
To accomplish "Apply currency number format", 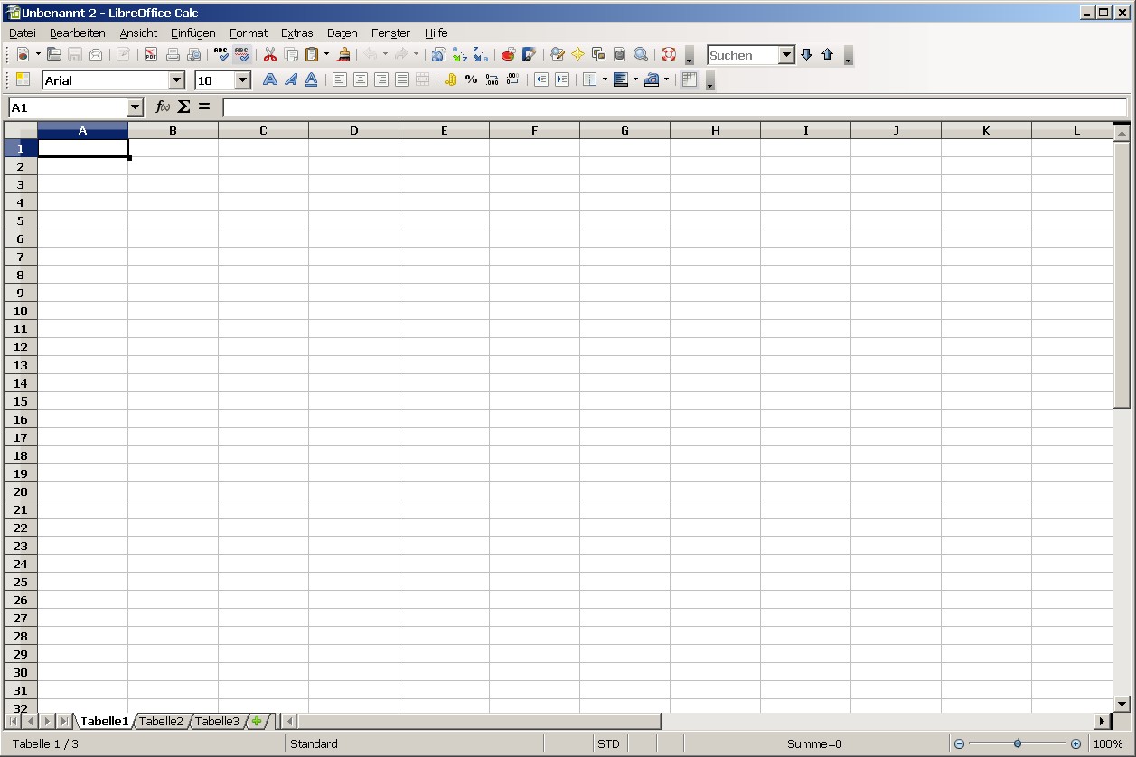I will pyautogui.click(x=450, y=79).
